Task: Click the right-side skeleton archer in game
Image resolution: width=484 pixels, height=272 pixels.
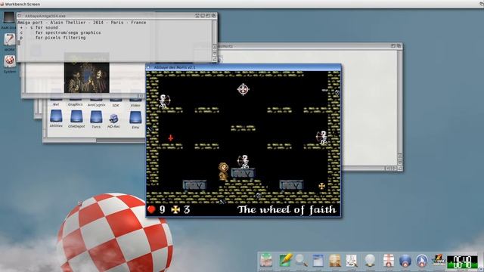Action: click(x=322, y=138)
